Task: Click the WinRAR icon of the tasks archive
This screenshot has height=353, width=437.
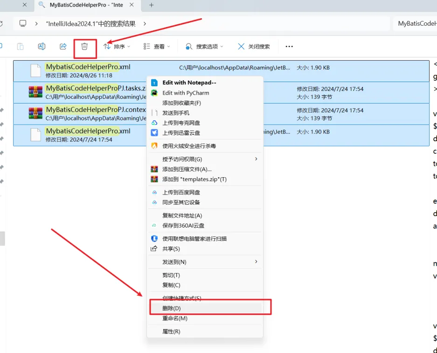Action: 35,92
